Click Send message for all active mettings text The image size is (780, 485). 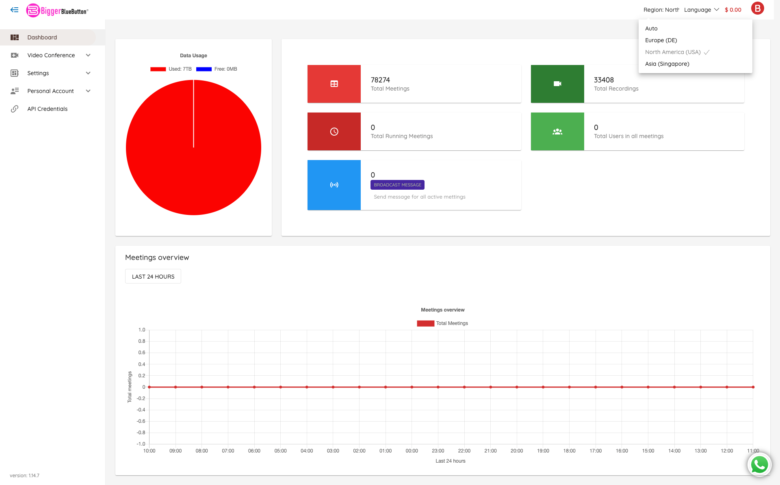420,197
